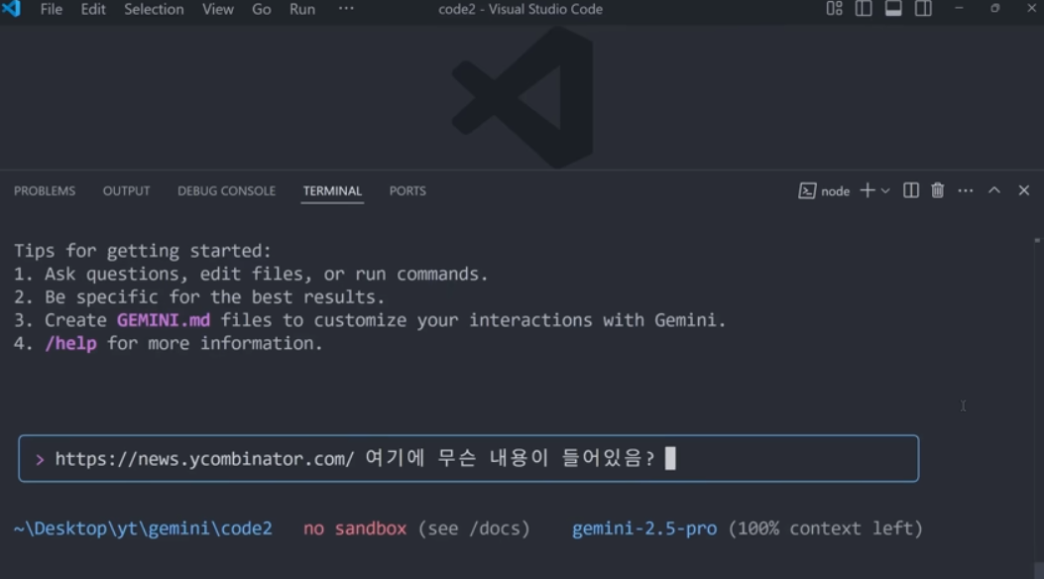Minimize the VS Code window
Screen dimensions: 1044x579
tap(959, 9)
